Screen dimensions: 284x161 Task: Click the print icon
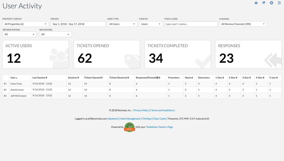pyautogui.click(x=256, y=3)
